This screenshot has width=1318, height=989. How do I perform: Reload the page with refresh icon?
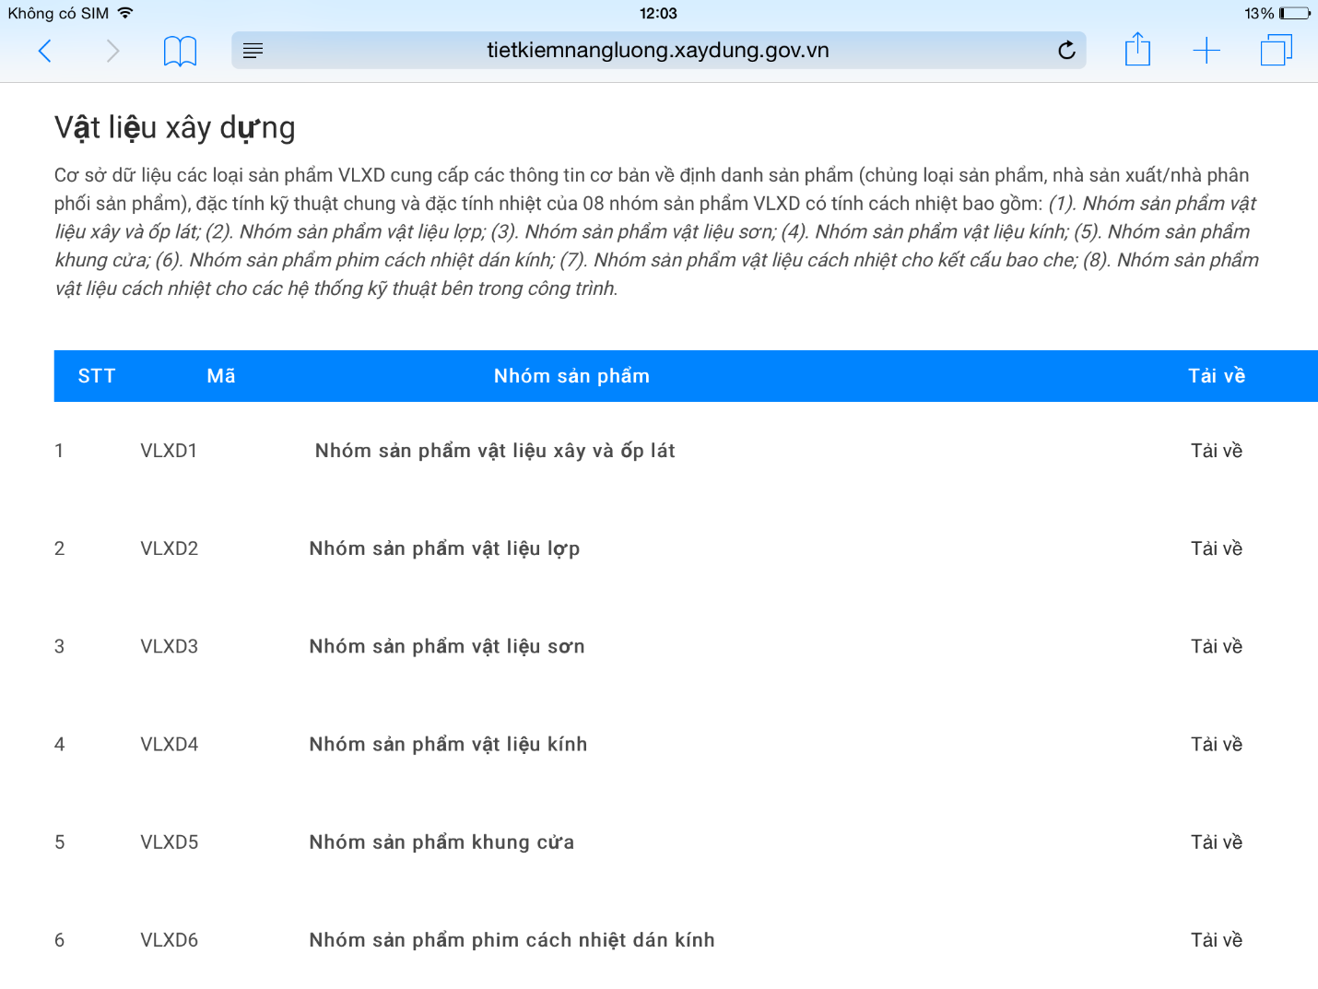click(1066, 51)
